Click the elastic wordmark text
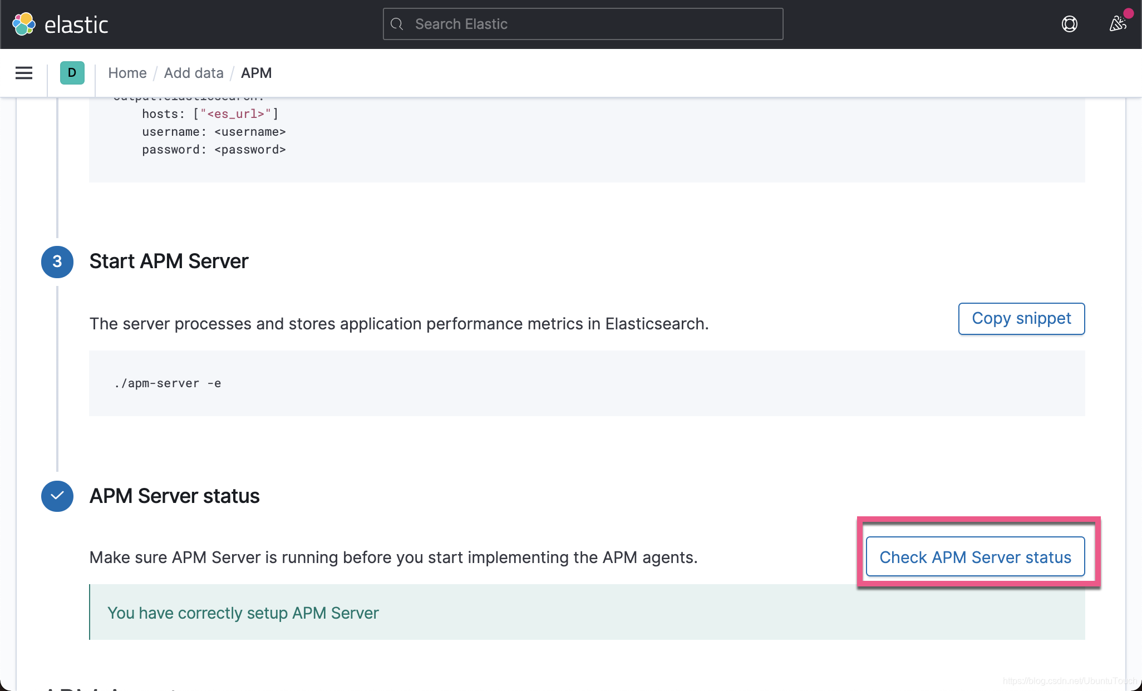1142x691 pixels. pos(76,25)
